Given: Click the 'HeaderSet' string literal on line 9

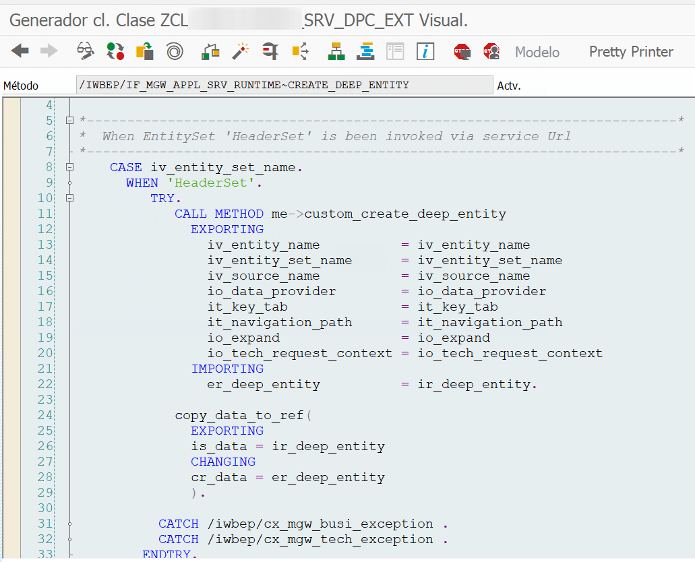Looking at the screenshot, I should 211,183.
